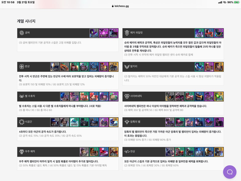Screen dimensions: 241x181
Task: Click the 소라카 champion icon
Action: [x=113, y=97]
